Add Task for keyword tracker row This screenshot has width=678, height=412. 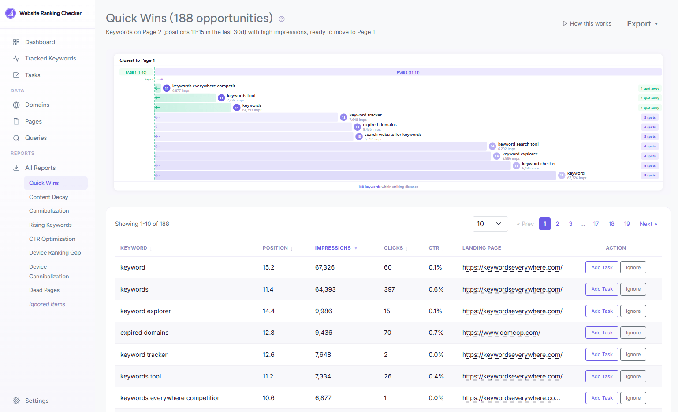[x=602, y=355]
